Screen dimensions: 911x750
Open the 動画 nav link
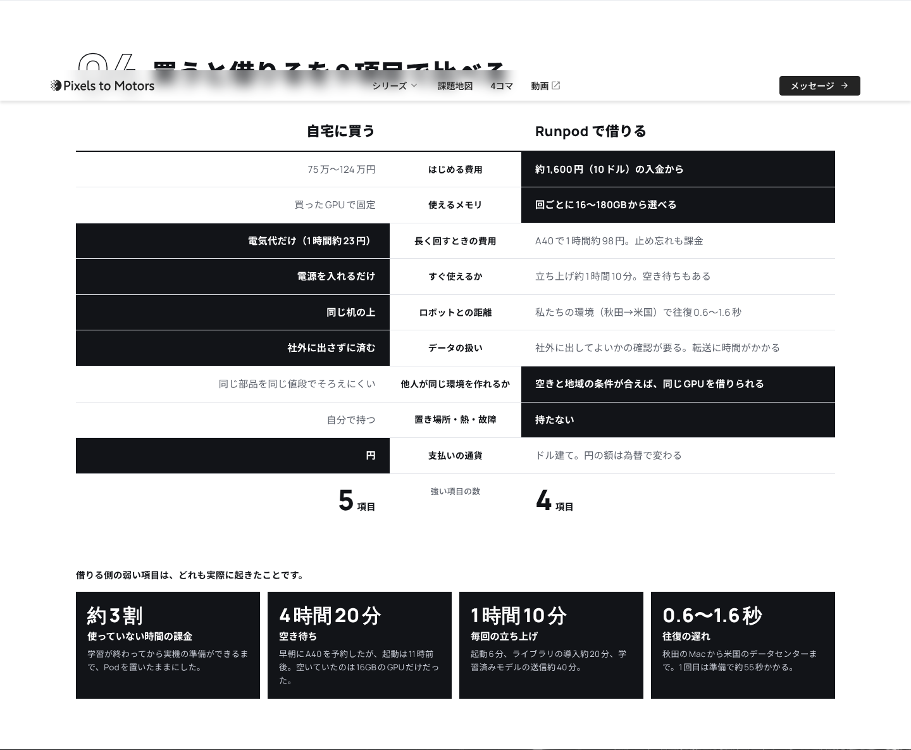pos(545,86)
